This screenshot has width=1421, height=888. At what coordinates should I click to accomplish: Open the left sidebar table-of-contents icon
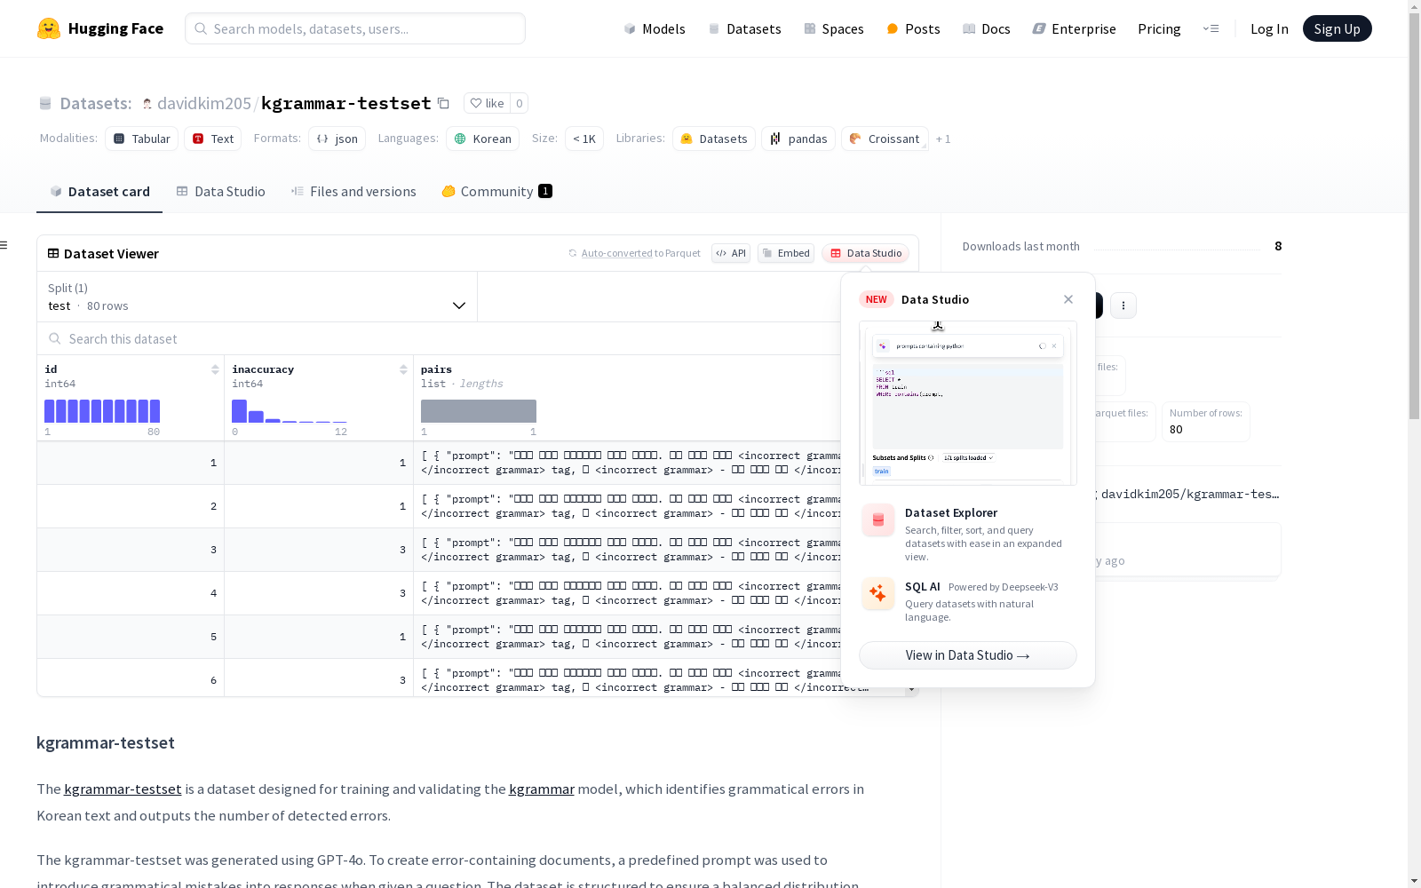4,245
